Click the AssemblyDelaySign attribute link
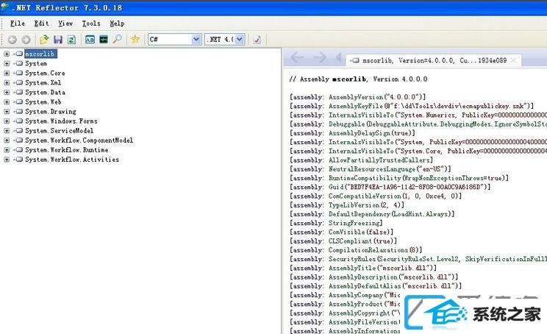Image resolution: width=547 pixels, height=334 pixels. pos(360,133)
